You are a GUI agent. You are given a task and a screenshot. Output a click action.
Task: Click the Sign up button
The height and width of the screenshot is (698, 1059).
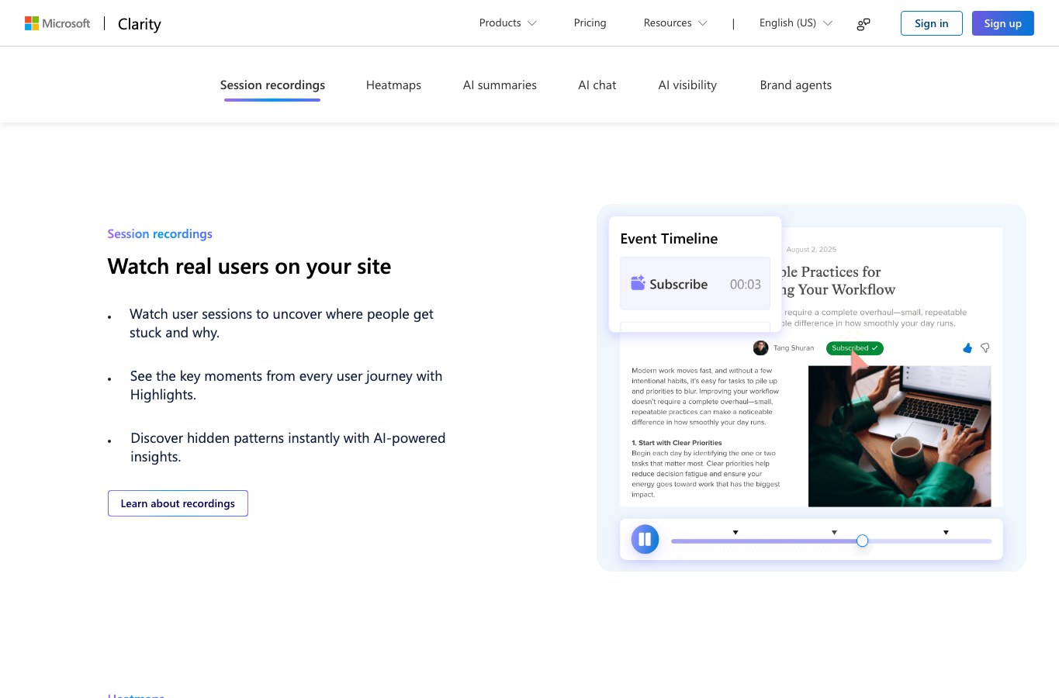(1002, 23)
